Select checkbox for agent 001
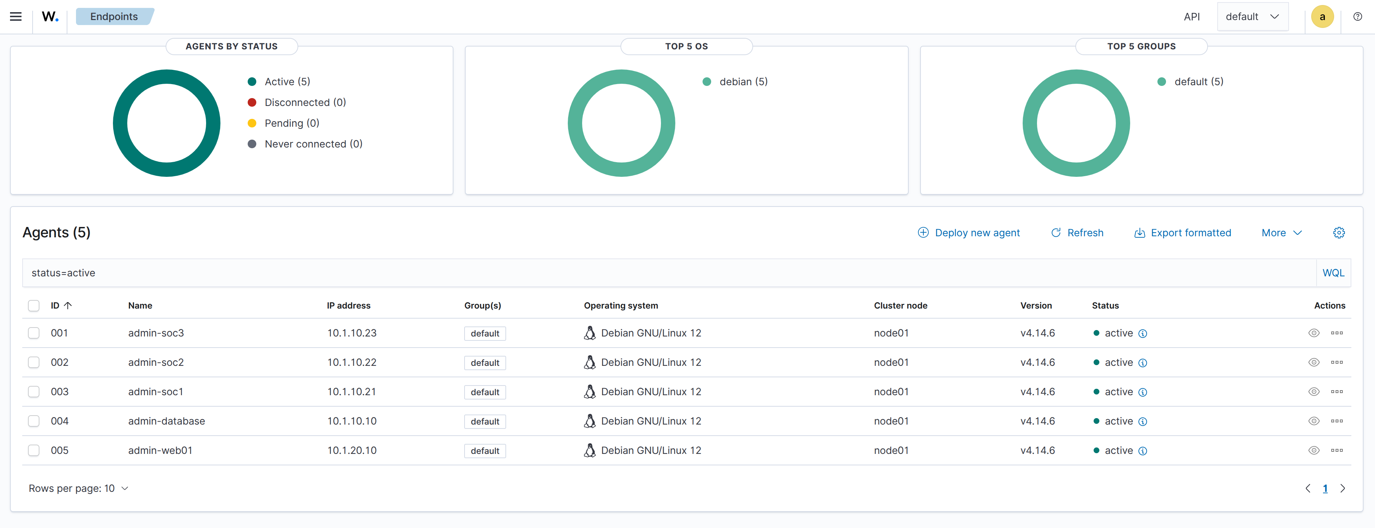 [x=34, y=333]
